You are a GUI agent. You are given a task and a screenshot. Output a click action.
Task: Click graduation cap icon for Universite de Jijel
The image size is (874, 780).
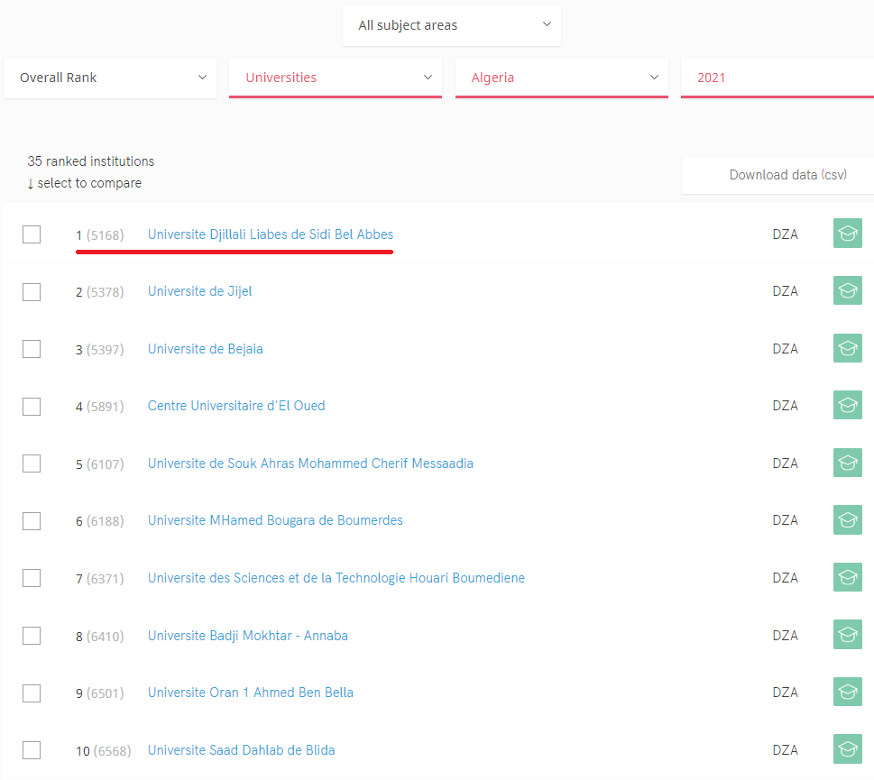click(847, 291)
